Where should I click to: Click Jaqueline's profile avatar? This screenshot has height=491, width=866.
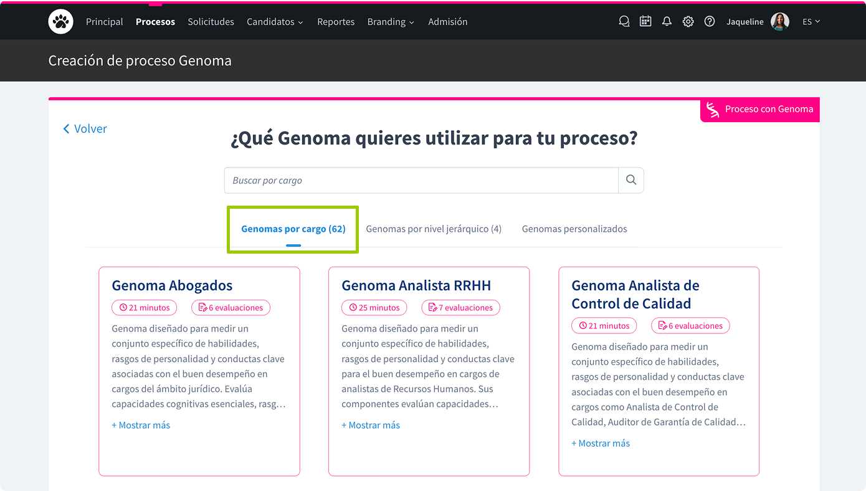pos(779,22)
